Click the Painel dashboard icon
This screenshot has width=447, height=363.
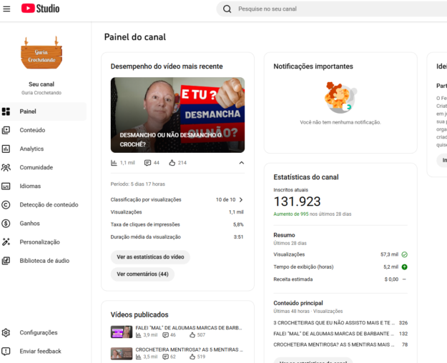6,111
